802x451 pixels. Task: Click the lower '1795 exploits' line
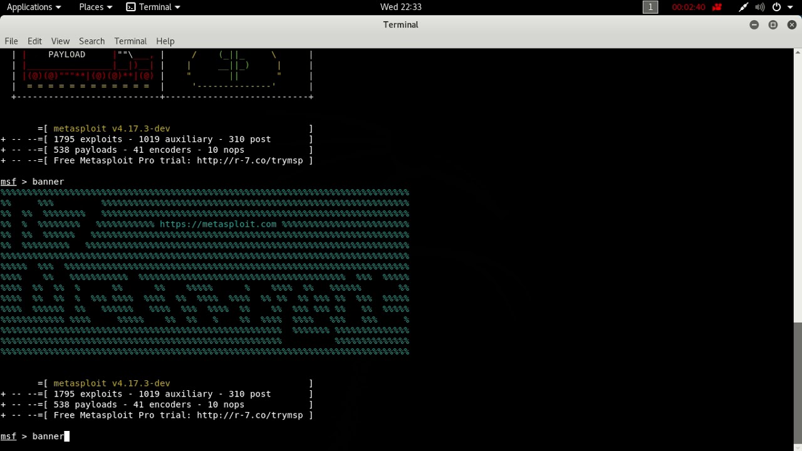coord(157,394)
